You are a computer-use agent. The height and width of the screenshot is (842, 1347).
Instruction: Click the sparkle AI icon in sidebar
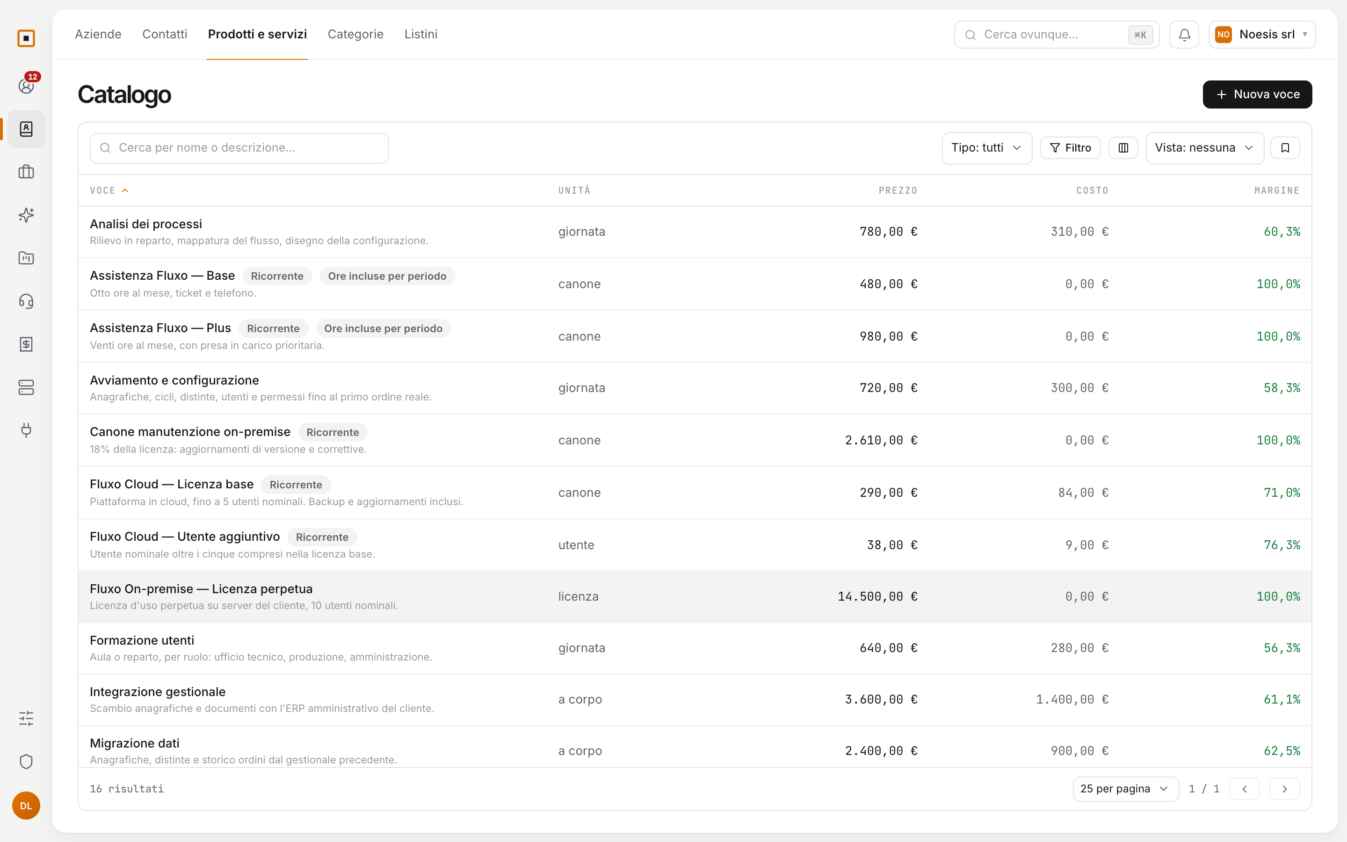click(26, 215)
